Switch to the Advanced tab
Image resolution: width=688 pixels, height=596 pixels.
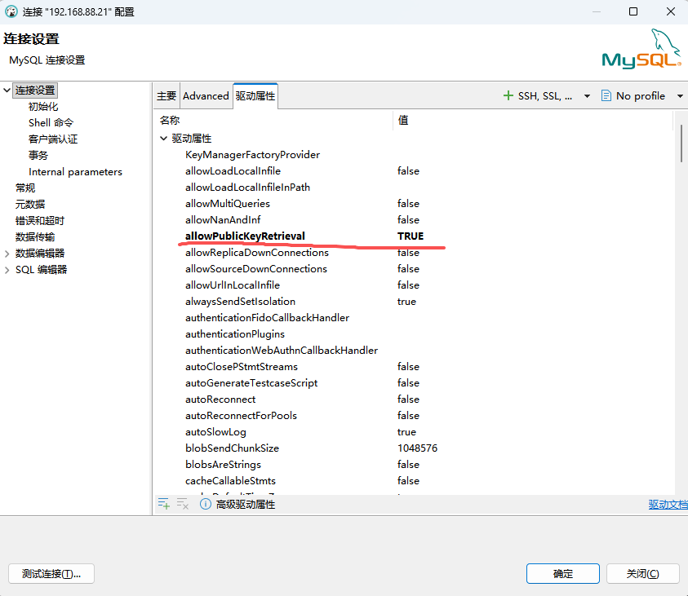coord(206,96)
